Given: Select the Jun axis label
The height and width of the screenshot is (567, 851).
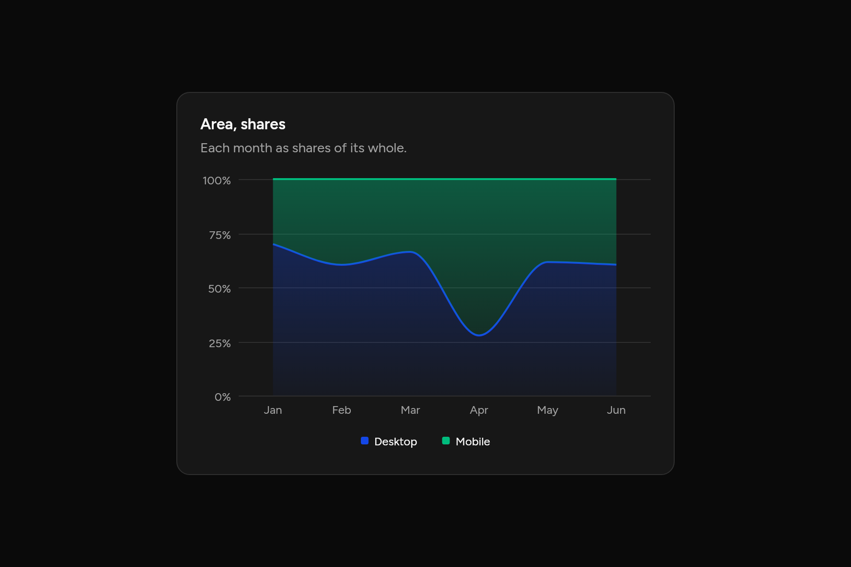Looking at the screenshot, I should [616, 410].
